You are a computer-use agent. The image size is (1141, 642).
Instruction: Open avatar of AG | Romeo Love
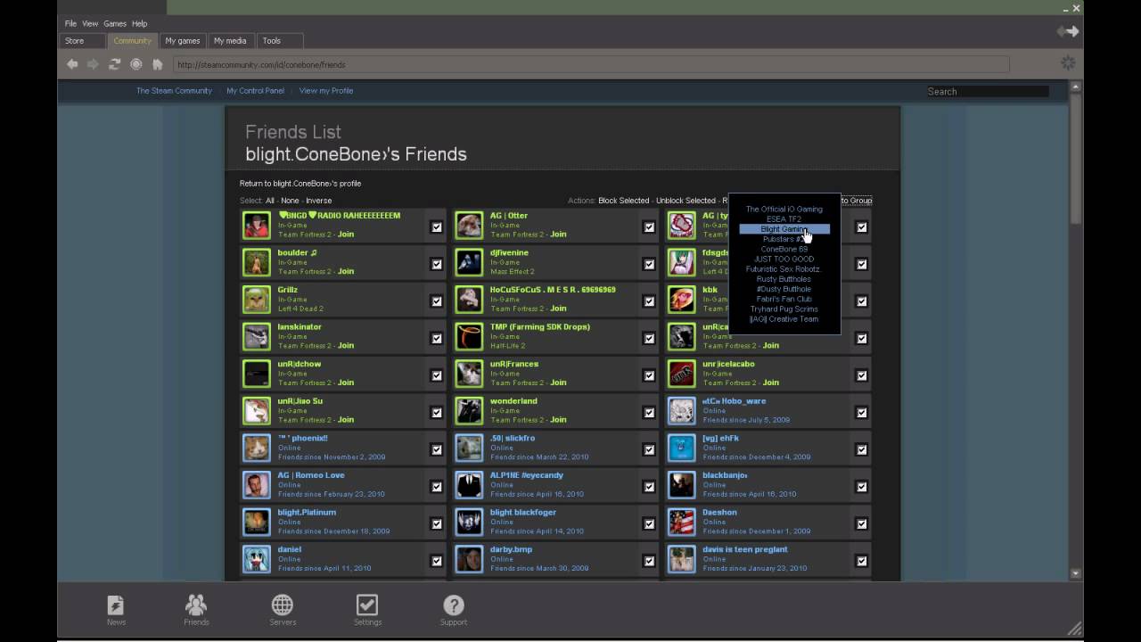(x=257, y=485)
